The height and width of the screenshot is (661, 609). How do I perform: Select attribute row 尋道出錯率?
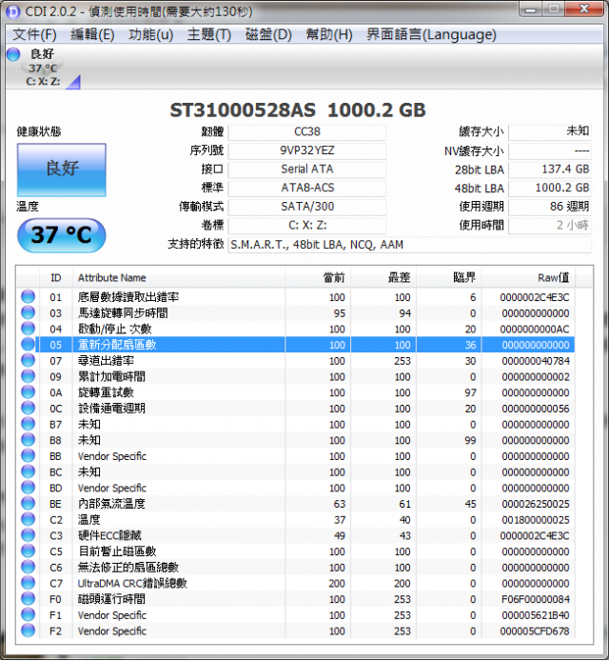(296, 360)
